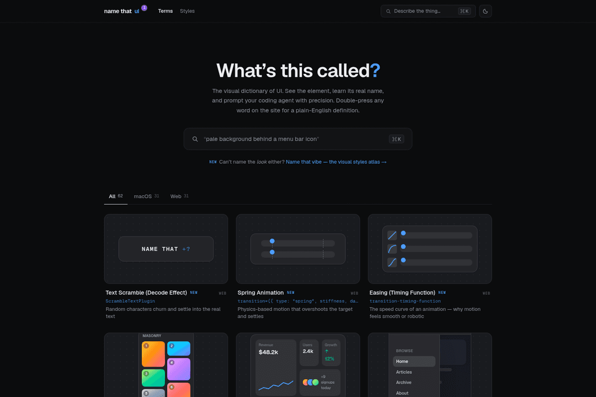Click the spring transition code snippet
The image size is (596, 397).
(x=298, y=301)
